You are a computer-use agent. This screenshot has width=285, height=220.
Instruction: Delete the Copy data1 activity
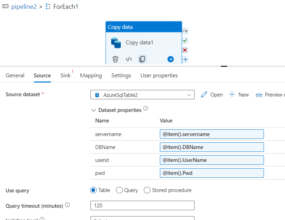pyautogui.click(x=115, y=59)
